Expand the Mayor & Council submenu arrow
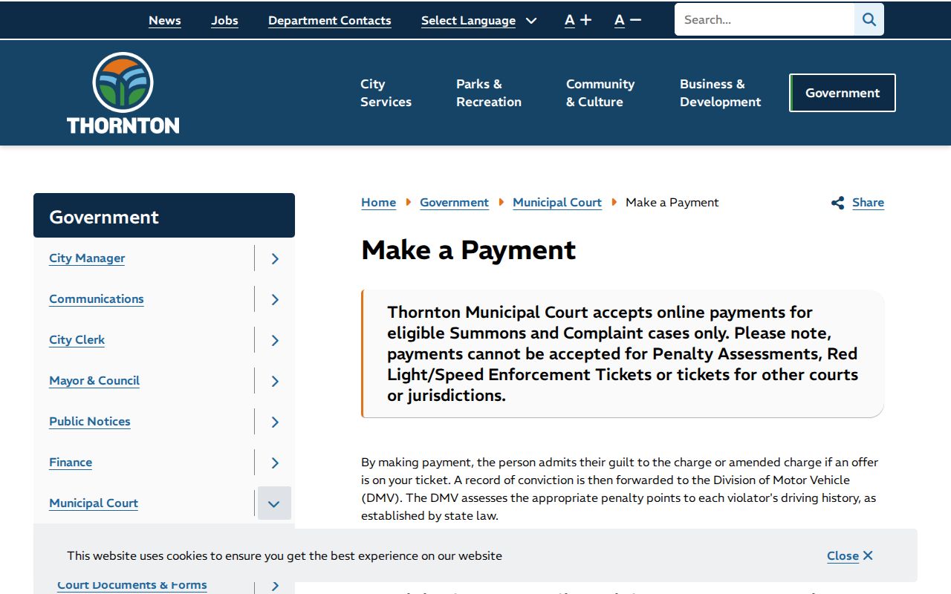951x594 pixels. pos(275,381)
